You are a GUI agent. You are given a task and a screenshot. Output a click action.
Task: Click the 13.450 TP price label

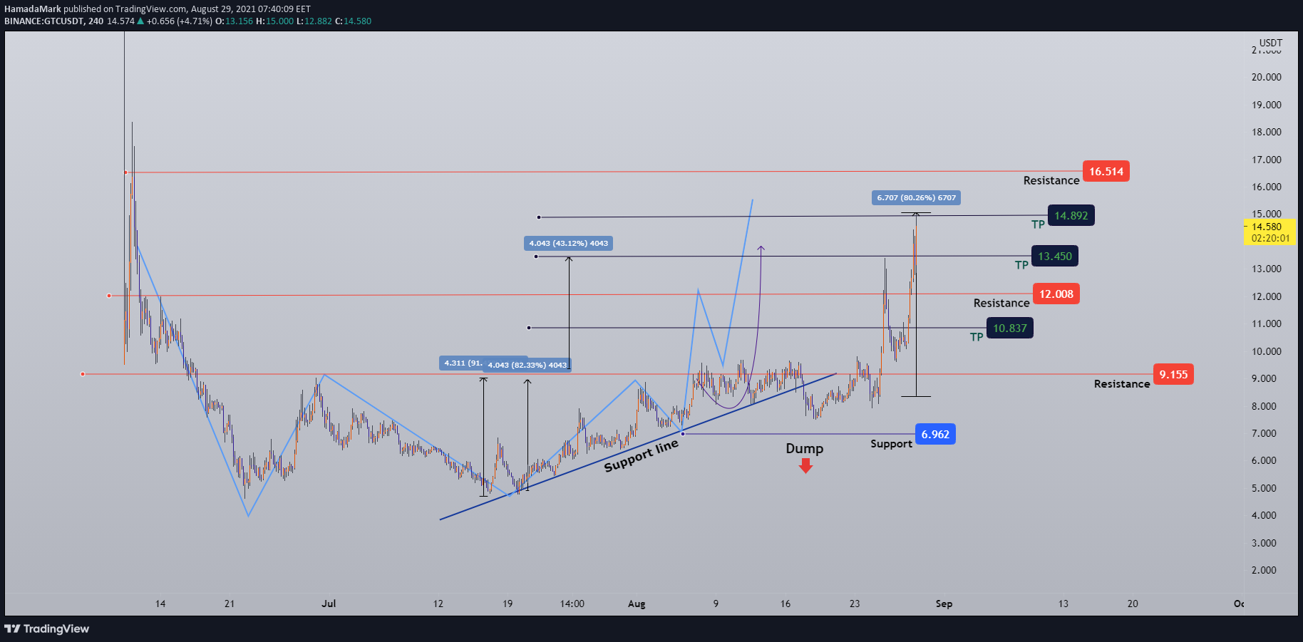tap(1054, 257)
